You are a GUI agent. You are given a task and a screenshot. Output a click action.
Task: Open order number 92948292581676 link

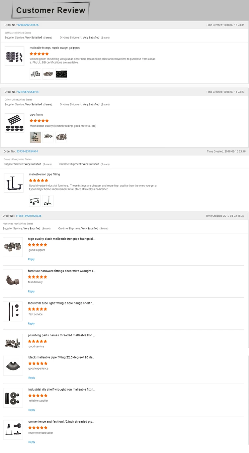pyautogui.click(x=28, y=25)
